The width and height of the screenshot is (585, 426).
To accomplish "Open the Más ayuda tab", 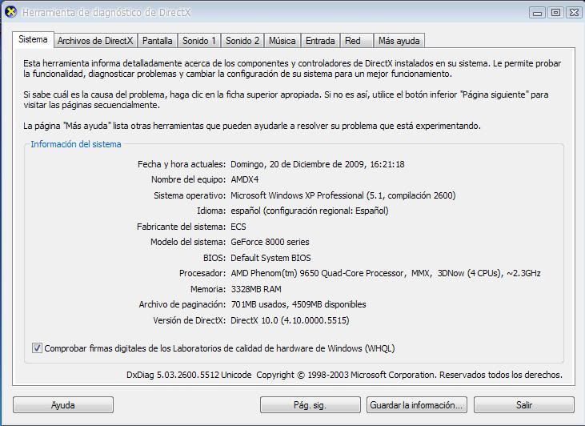I will coord(399,41).
